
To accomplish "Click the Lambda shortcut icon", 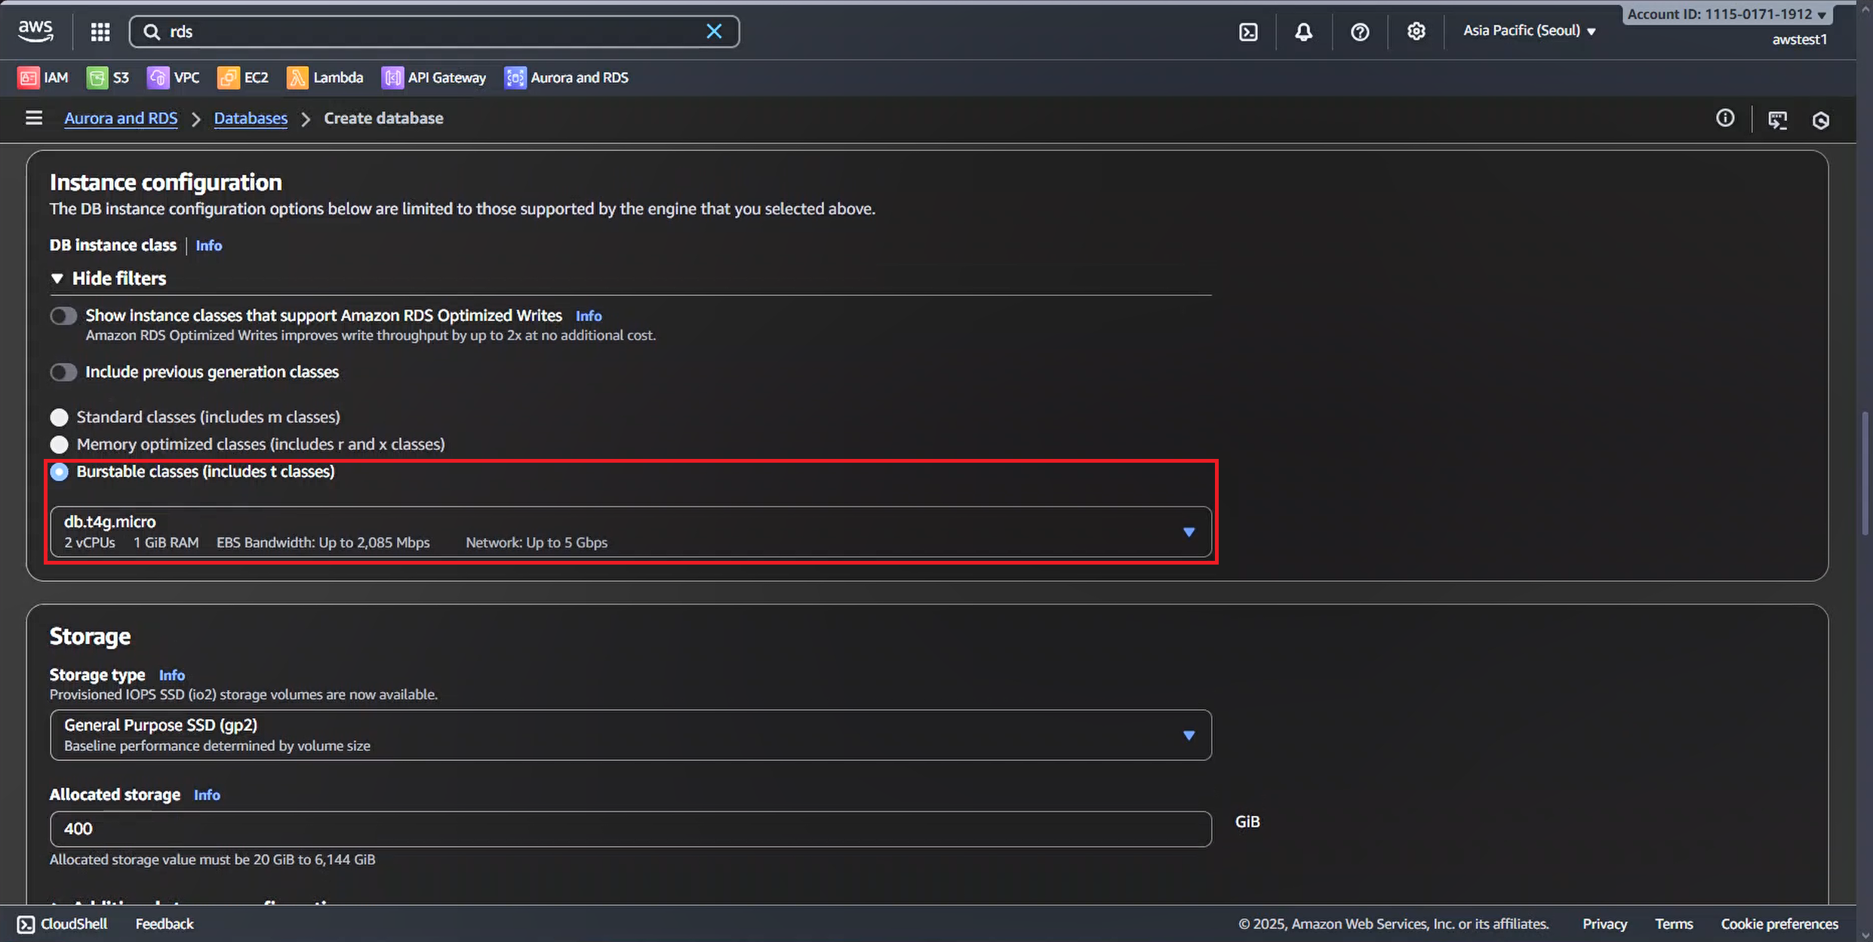I will (x=297, y=78).
